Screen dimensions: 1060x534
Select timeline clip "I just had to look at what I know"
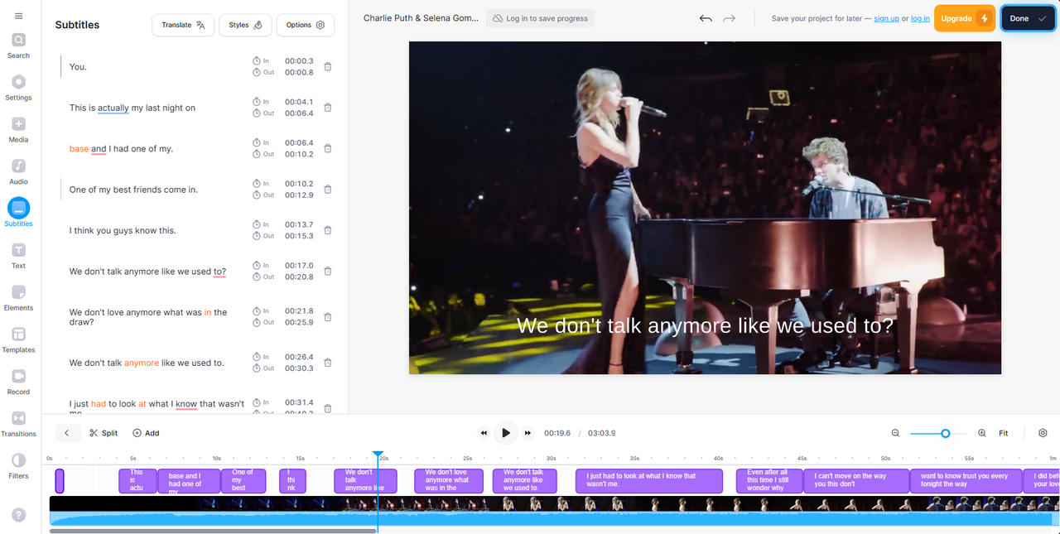pos(649,481)
